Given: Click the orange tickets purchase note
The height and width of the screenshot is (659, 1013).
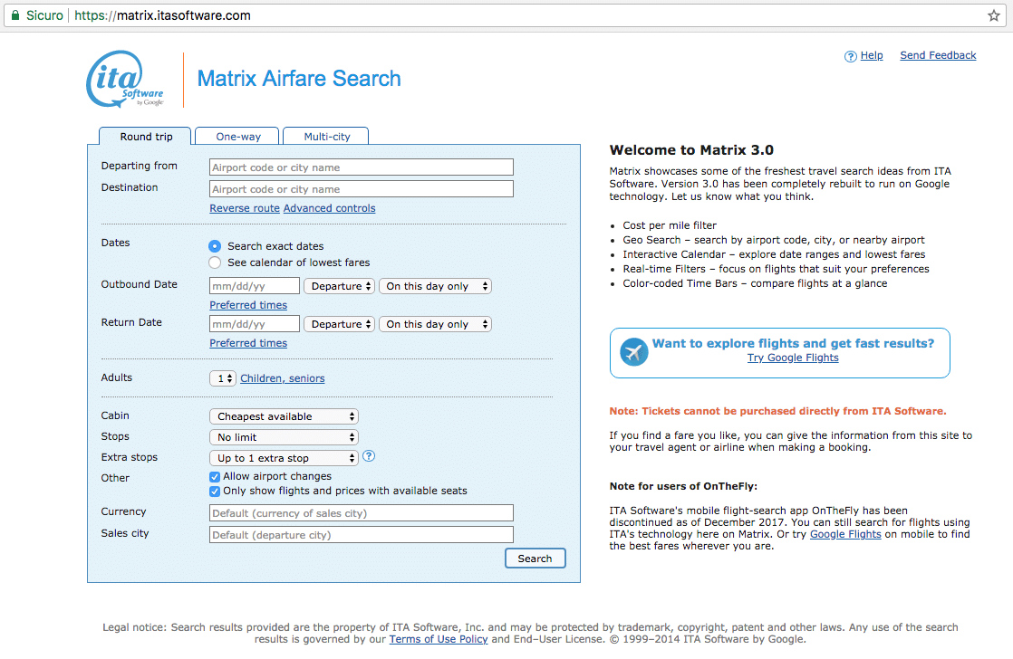Looking at the screenshot, I should (x=777, y=411).
